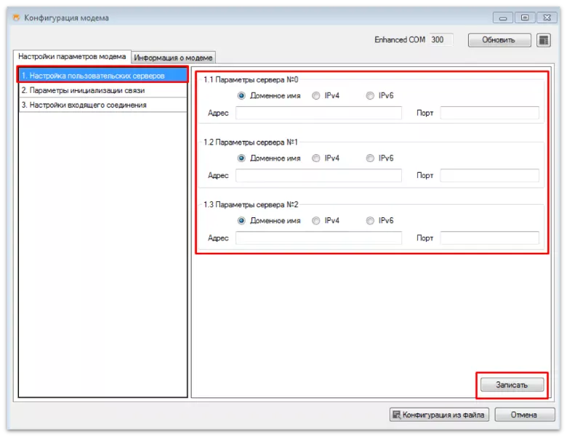Open Настройки параметров модема tab

72,57
